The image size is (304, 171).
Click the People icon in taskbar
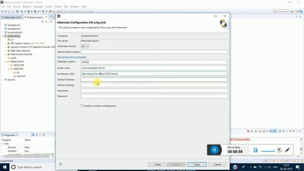[243, 167]
